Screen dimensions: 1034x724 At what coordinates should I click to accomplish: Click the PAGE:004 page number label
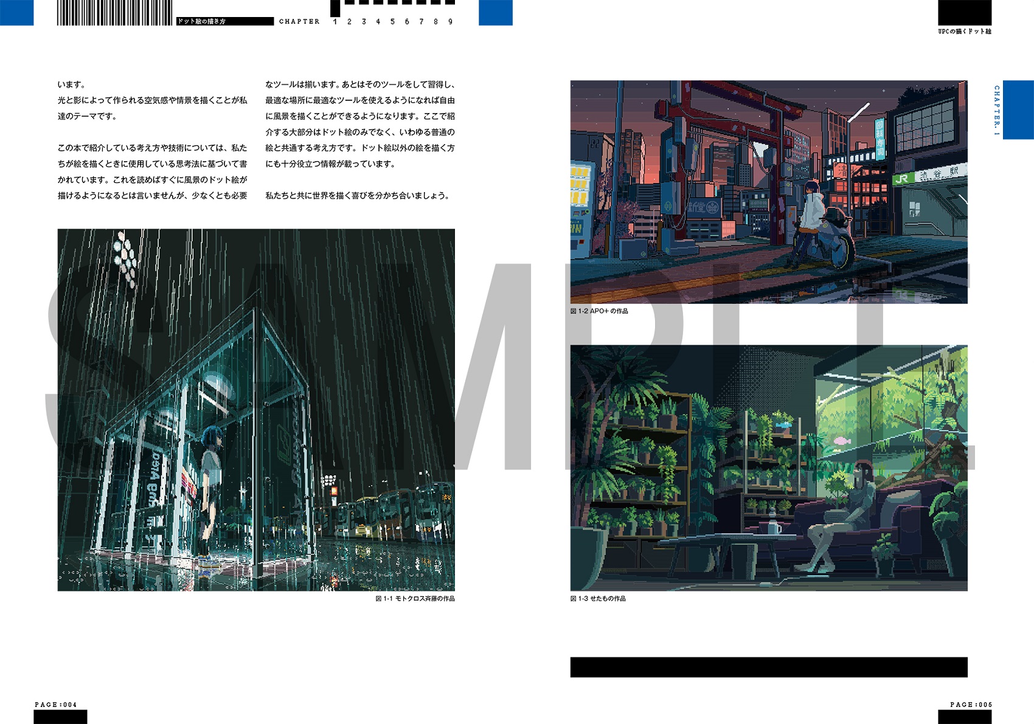click(x=56, y=705)
